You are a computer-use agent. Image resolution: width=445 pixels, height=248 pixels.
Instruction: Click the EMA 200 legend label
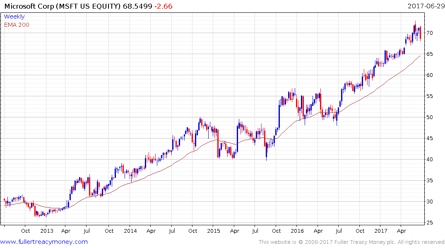pos(17,25)
